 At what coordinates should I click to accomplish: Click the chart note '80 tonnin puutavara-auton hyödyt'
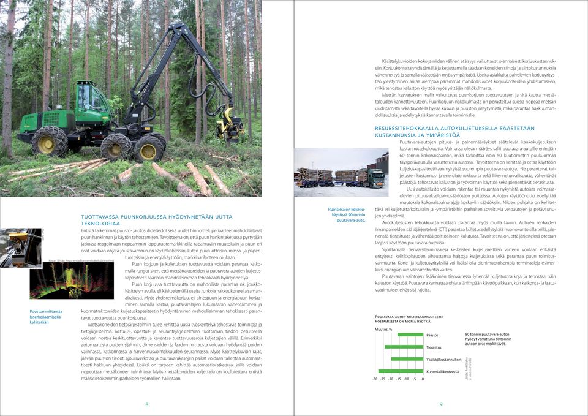tap(488, 339)
